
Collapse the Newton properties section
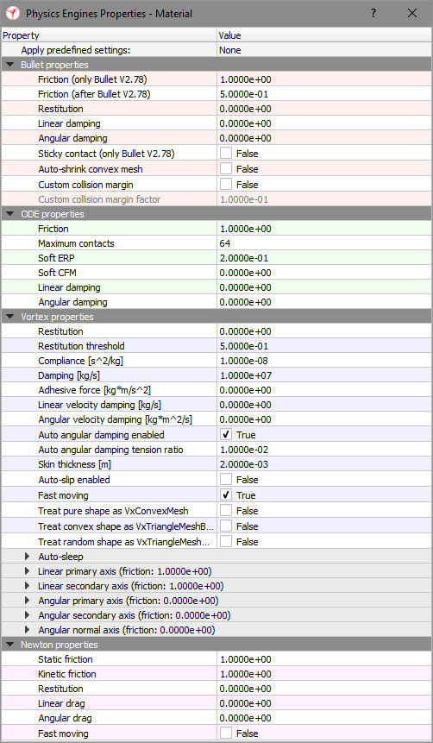10,645
